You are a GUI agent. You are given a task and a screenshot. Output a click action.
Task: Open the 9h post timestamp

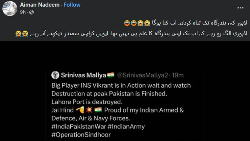pyautogui.click(x=23, y=12)
